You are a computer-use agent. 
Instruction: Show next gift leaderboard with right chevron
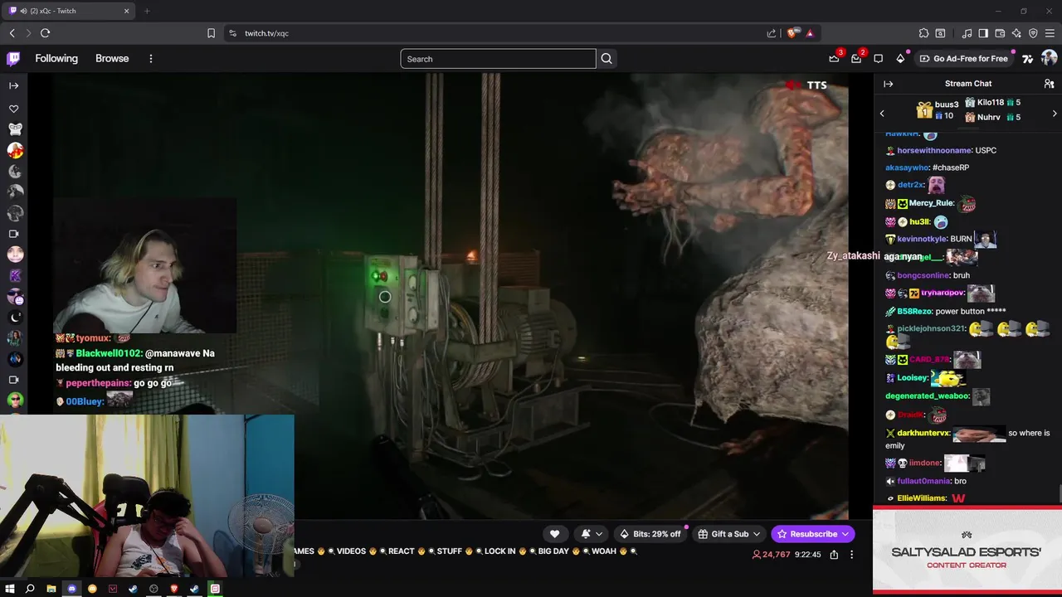pyautogui.click(x=1055, y=114)
